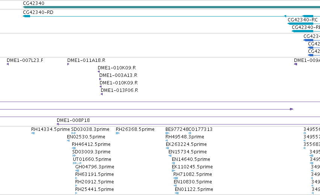
Task: Click the CG42340-RD transcript label
Action: pos(38,12)
